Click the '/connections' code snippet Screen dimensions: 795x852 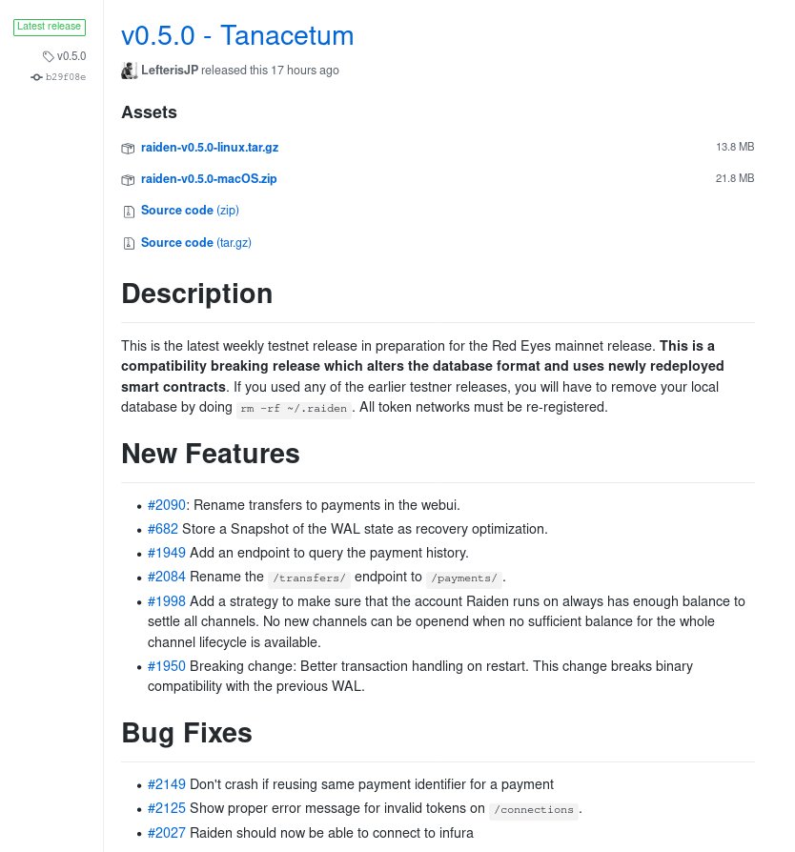[534, 810]
